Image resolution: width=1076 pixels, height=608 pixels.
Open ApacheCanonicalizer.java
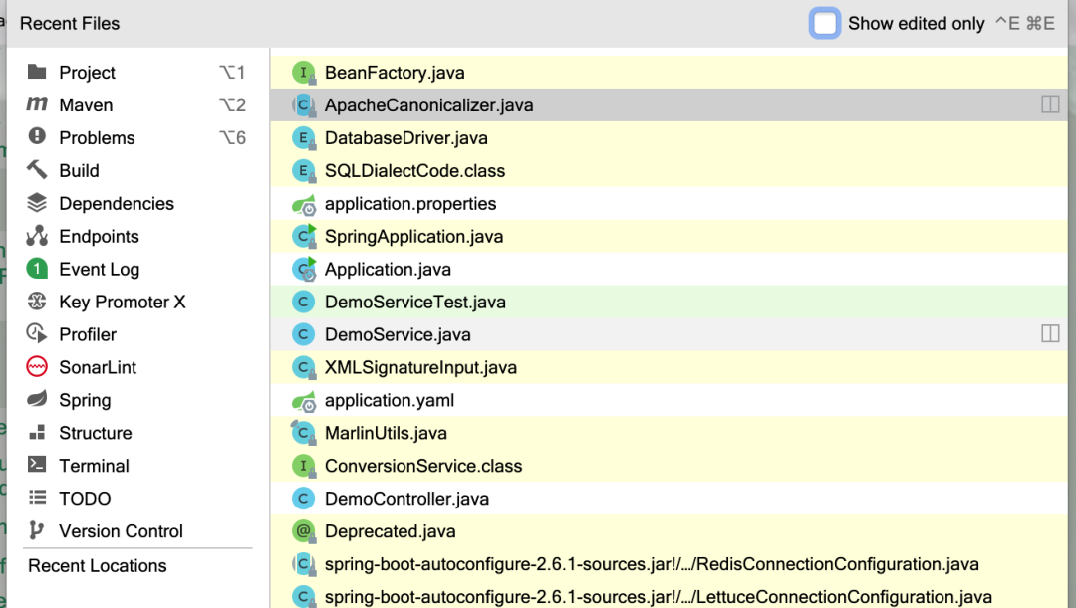pyautogui.click(x=670, y=104)
